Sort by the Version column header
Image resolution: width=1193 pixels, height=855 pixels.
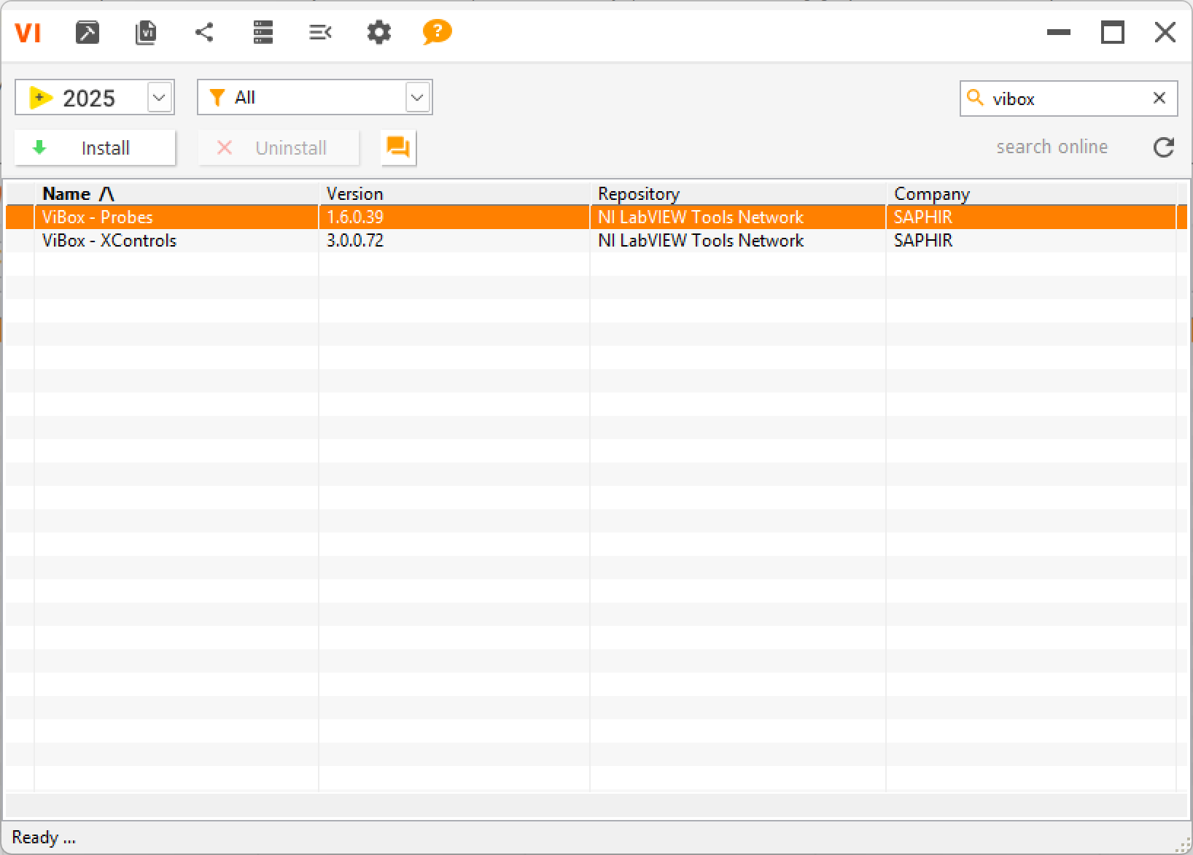(454, 194)
